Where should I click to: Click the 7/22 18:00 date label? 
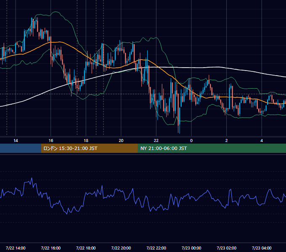point(86,248)
